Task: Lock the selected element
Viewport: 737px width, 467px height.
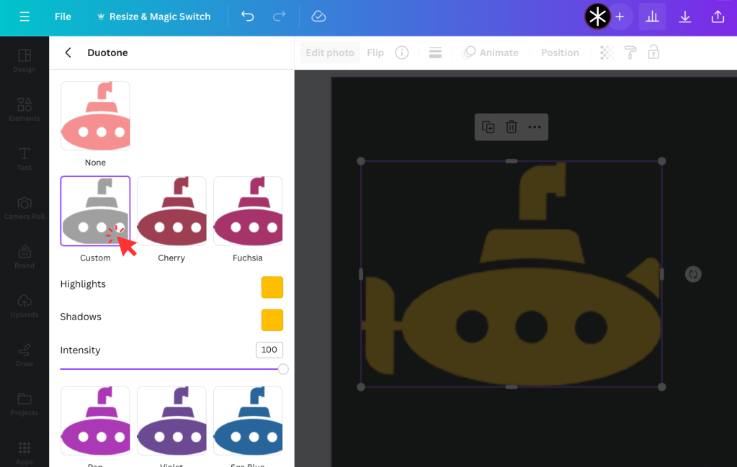Action: coord(654,52)
